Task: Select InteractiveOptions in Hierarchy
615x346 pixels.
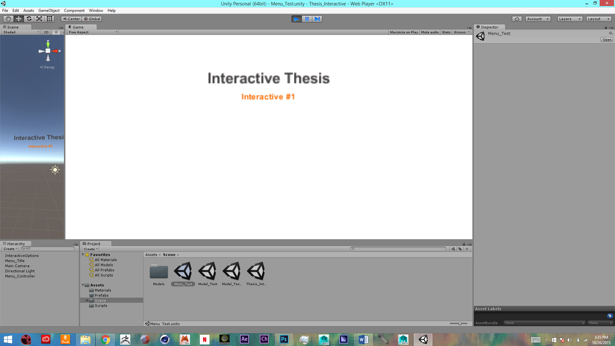Action: click(22, 256)
